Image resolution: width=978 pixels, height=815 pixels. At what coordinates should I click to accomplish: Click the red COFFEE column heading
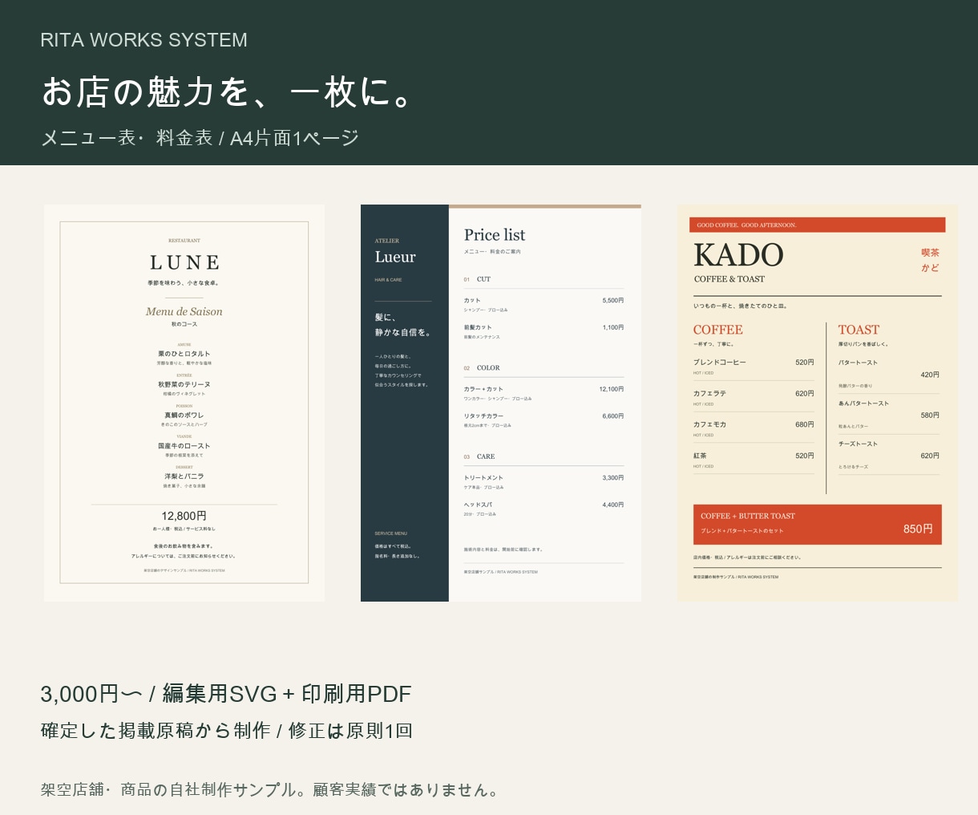[x=718, y=330]
